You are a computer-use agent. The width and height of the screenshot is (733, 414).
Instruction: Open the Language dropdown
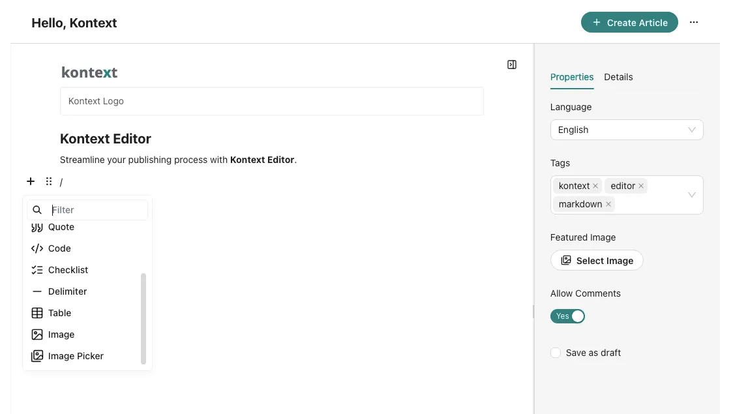coord(626,130)
